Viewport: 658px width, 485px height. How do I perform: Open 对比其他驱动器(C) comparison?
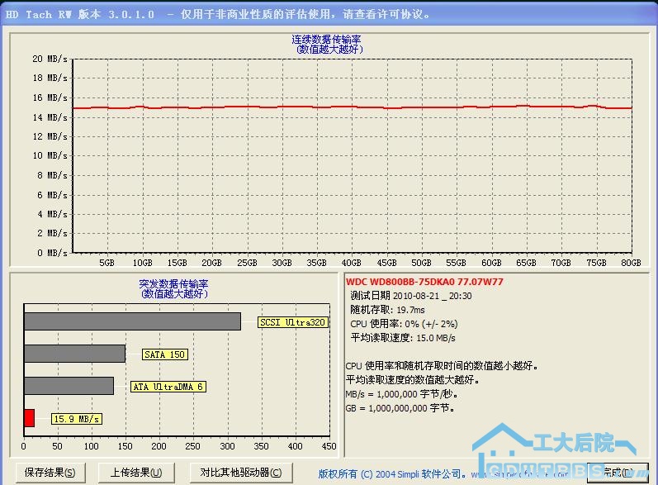(240, 472)
